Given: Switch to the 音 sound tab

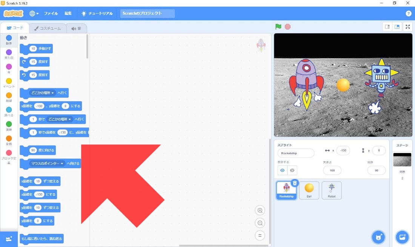Looking at the screenshot, I should pos(76,29).
